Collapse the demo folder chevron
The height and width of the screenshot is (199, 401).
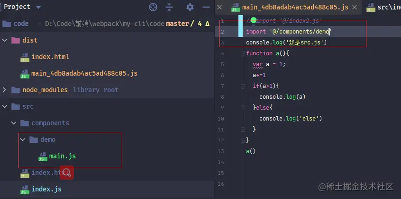pos(23,139)
